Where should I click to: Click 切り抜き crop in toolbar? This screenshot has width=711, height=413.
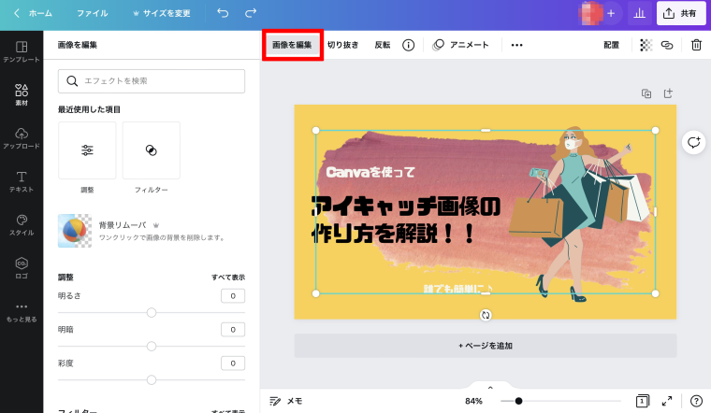pos(342,45)
